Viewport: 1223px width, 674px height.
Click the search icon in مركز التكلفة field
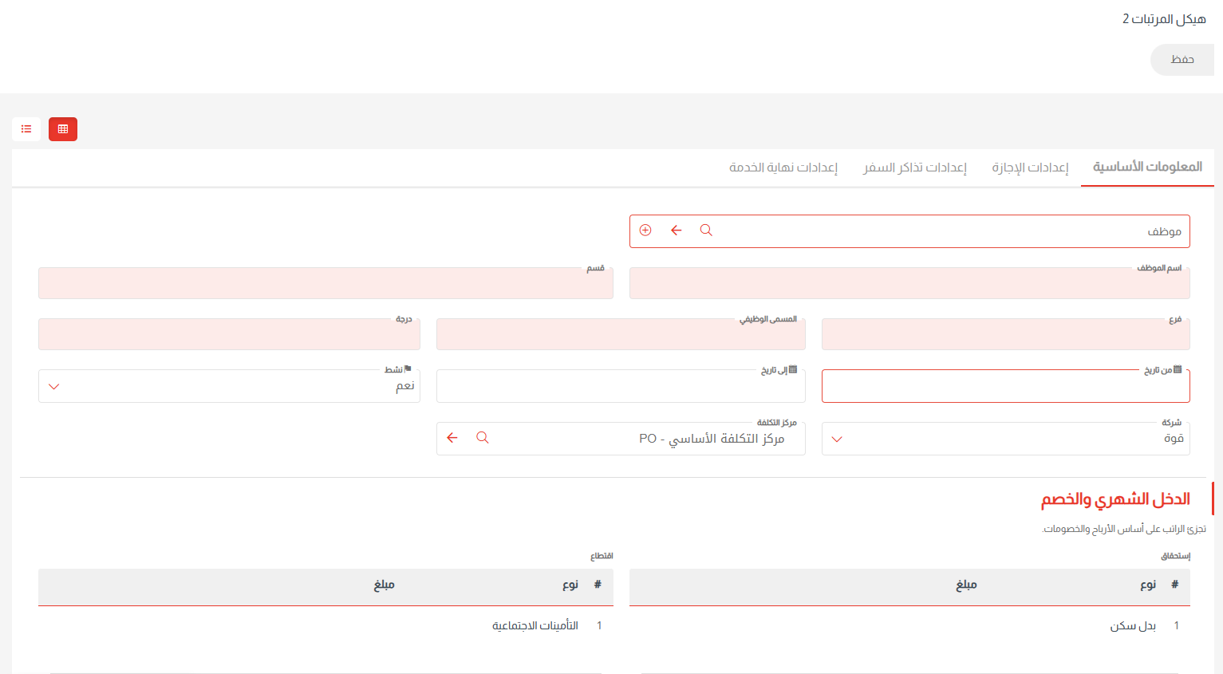483,438
